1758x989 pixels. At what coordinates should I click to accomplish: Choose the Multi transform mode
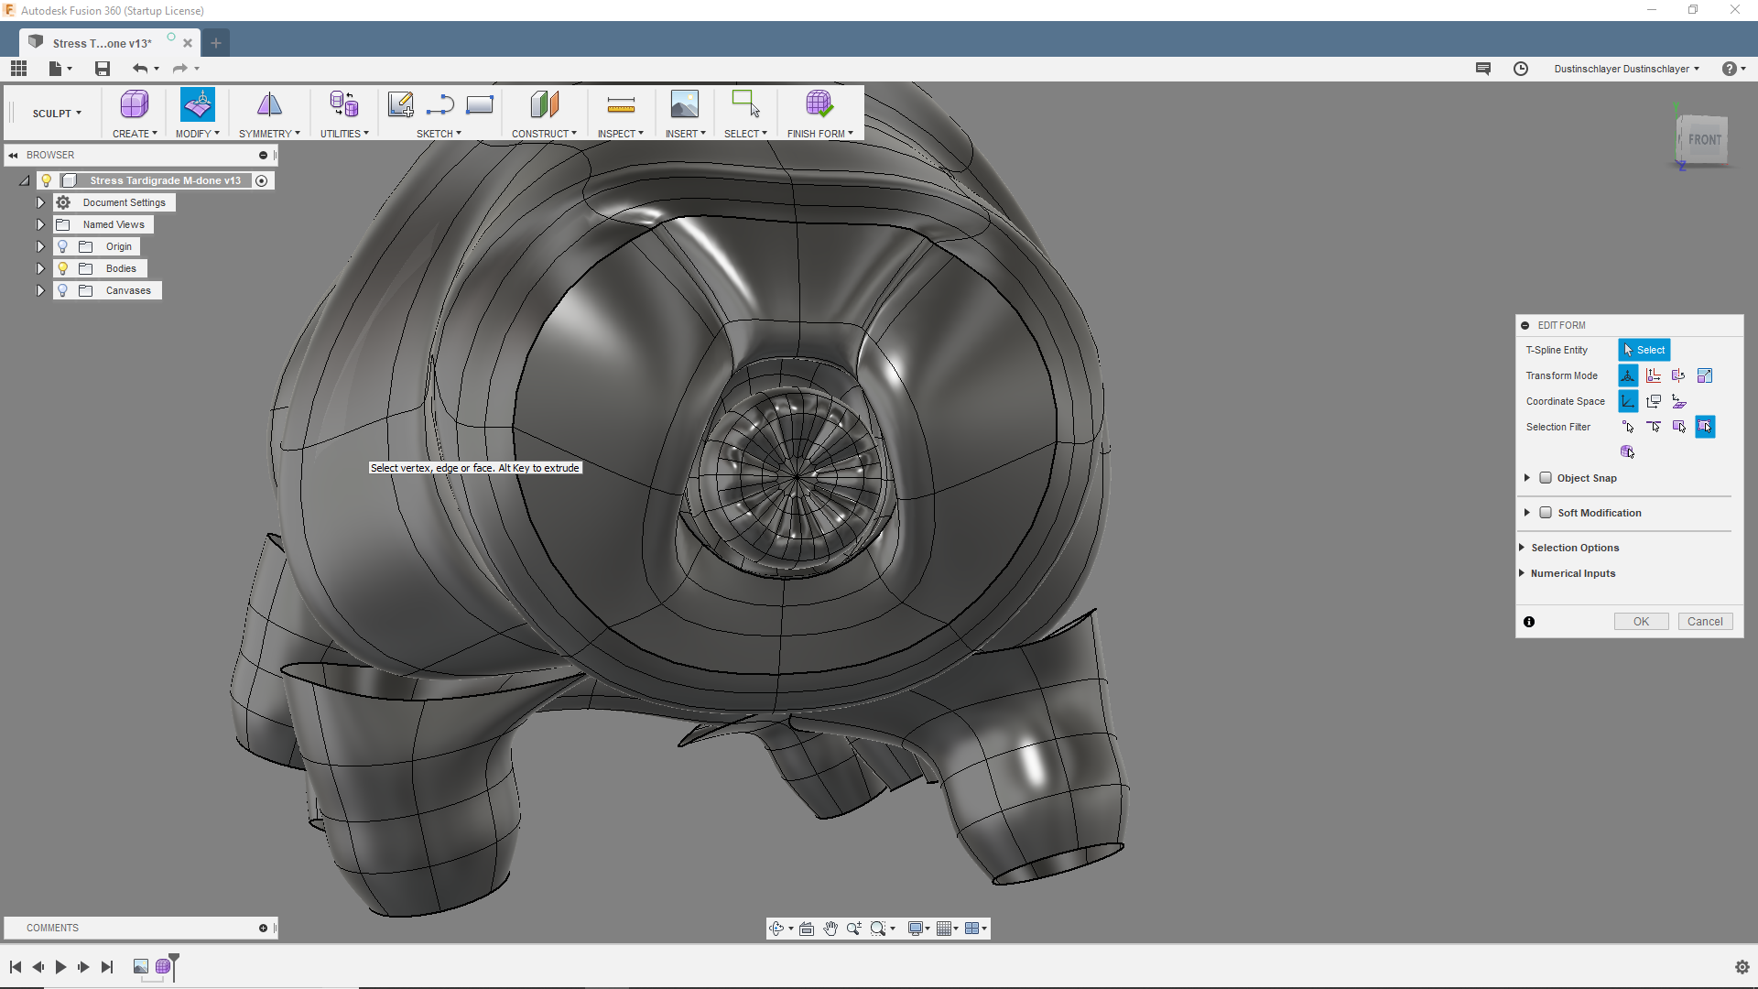1628,375
